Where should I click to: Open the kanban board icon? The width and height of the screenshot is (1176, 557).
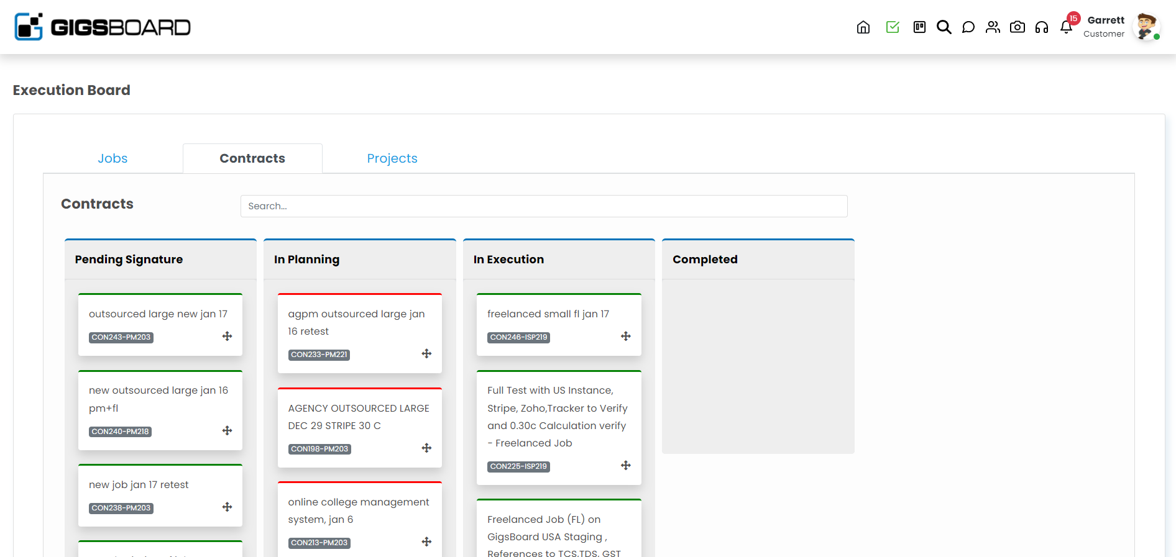[x=919, y=27]
